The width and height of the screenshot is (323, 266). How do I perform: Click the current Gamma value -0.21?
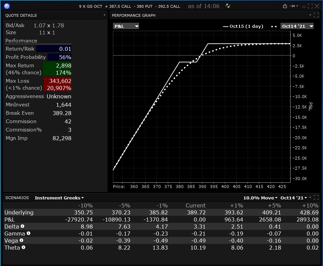pyautogui.click(x=199, y=234)
